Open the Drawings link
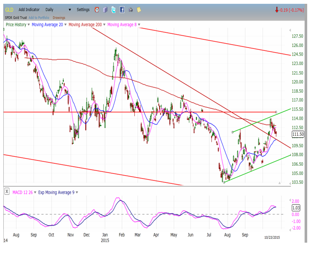311x255 pixels. [59, 18]
